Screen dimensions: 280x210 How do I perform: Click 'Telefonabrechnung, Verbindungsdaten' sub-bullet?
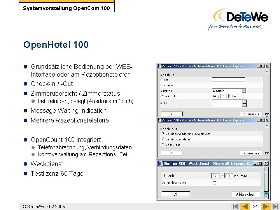[x=85, y=147]
